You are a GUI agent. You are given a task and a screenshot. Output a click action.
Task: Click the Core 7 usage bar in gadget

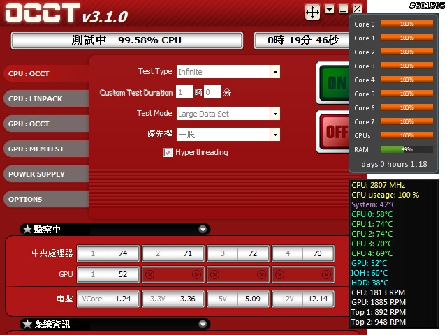tap(406, 121)
